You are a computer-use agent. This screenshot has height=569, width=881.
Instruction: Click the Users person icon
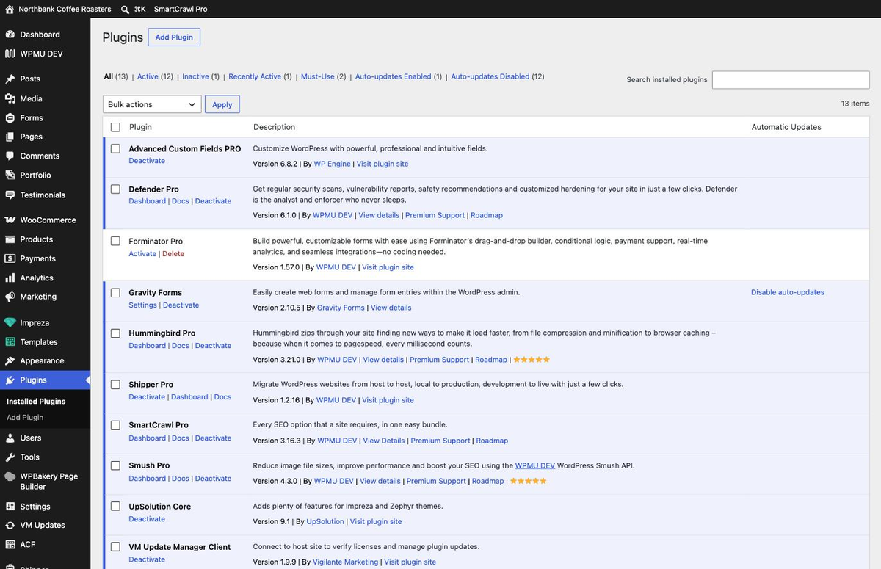click(10, 438)
